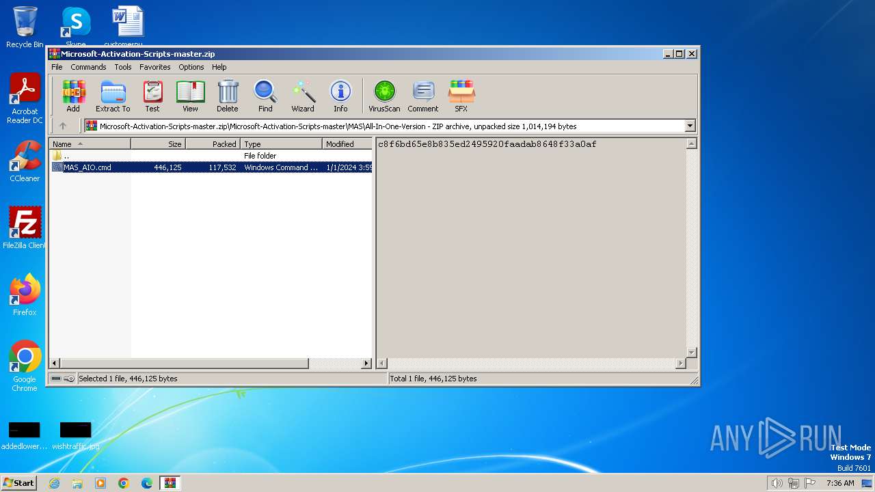The height and width of the screenshot is (492, 875).
Task: Sort by Name column header
Action: point(90,143)
